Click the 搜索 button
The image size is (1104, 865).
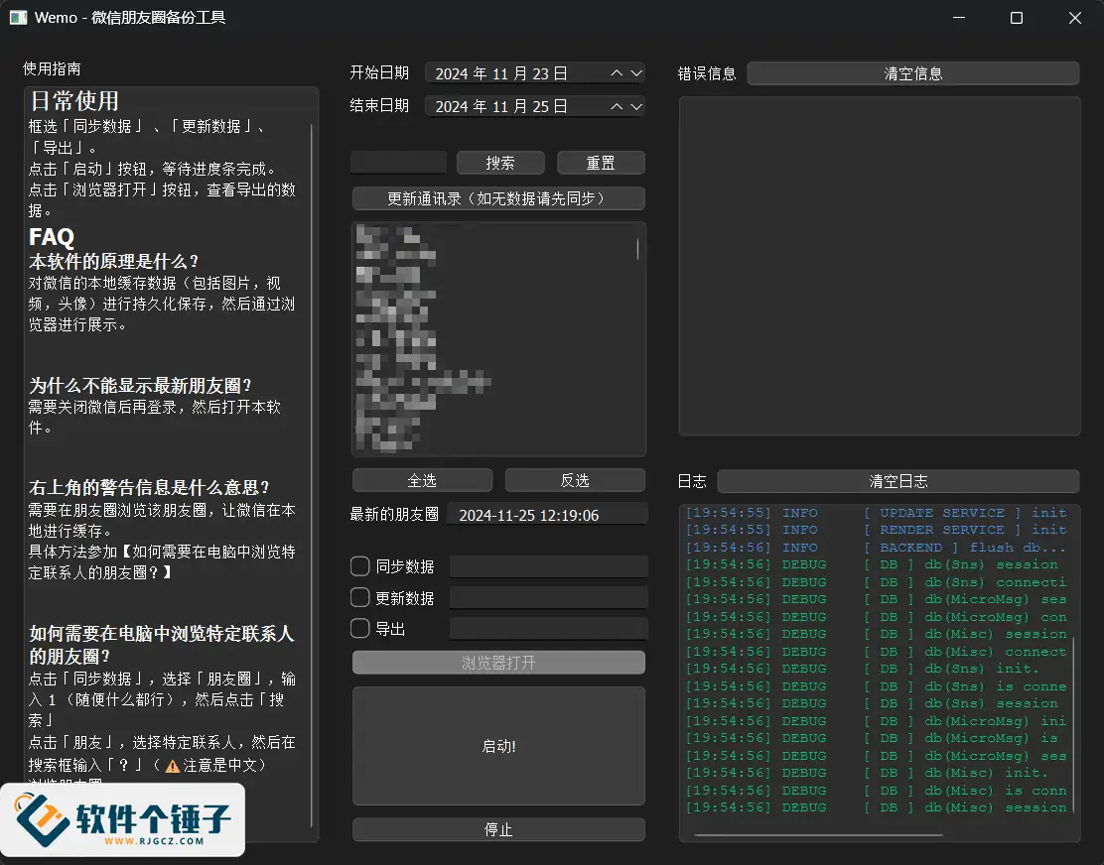pyautogui.click(x=500, y=163)
